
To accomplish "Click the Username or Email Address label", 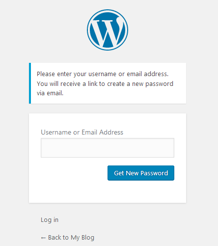I will [x=82, y=132].
